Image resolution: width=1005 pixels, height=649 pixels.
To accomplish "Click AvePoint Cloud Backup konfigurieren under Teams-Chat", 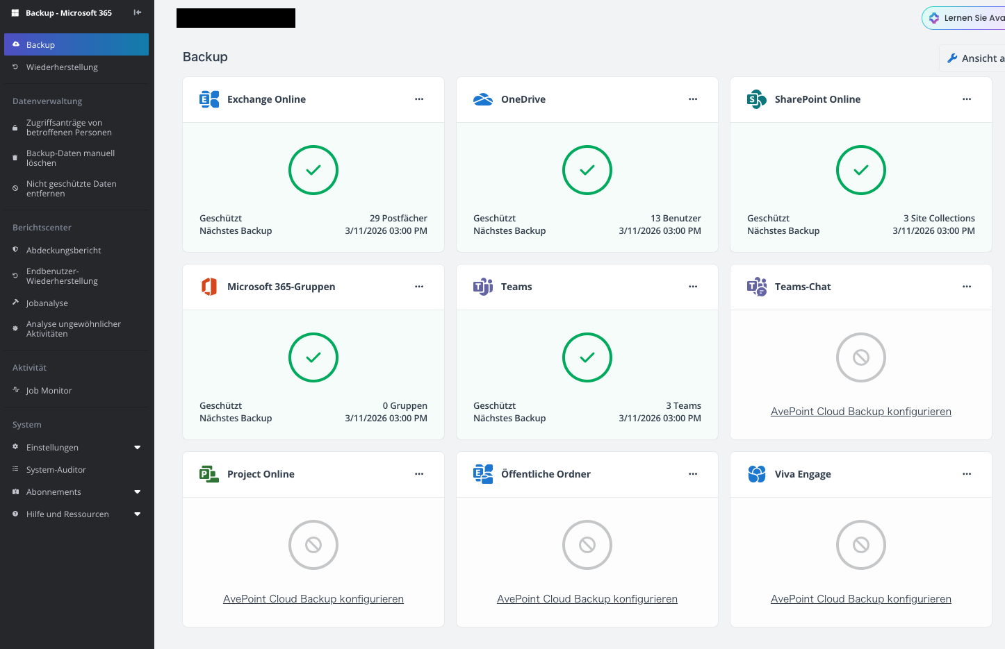I will click(861, 412).
